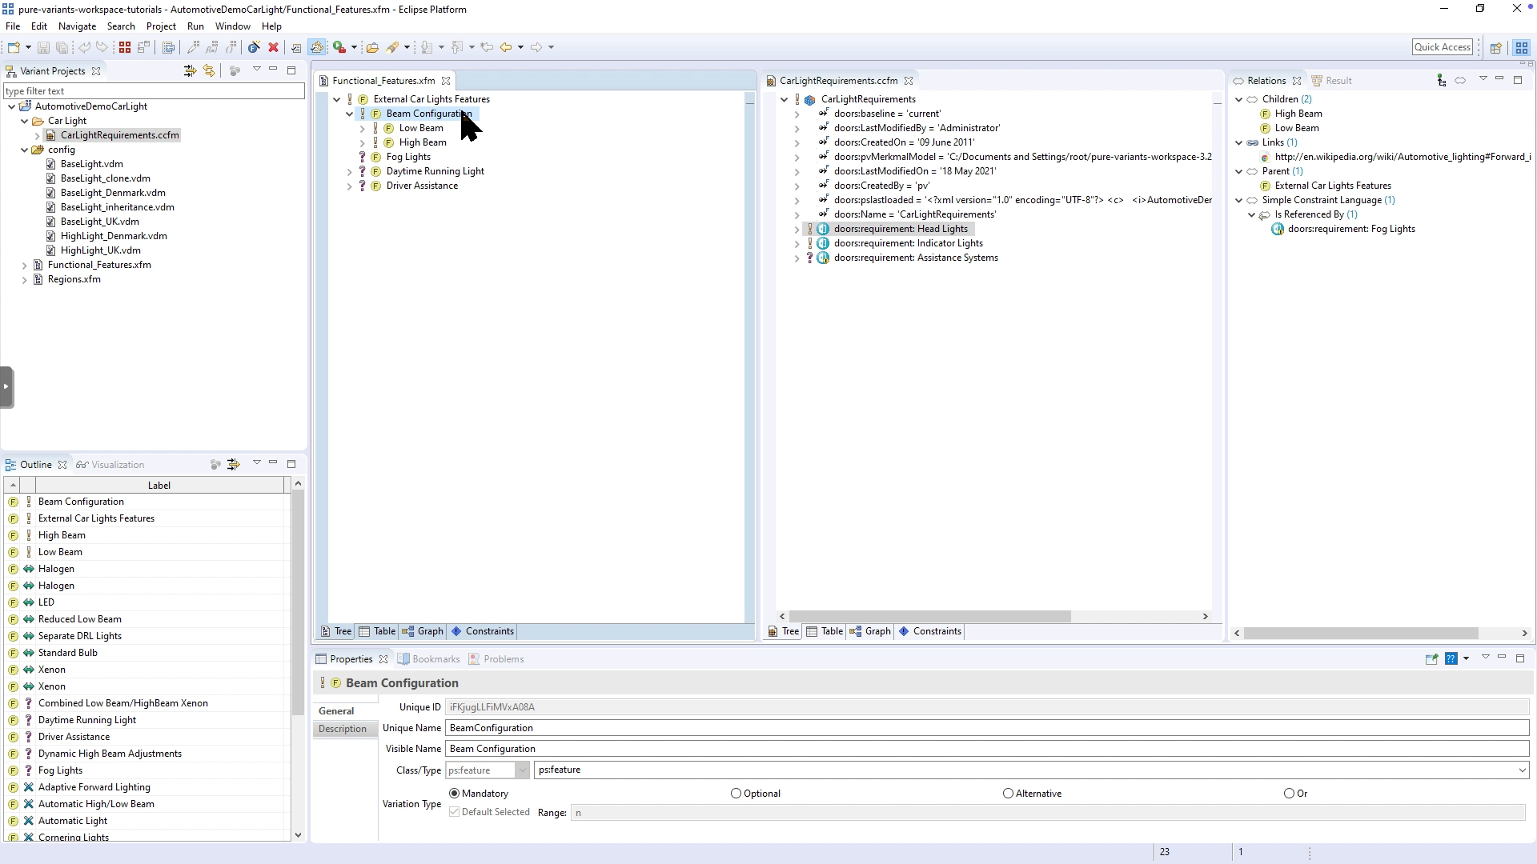Select the Mandatory variation type

[x=455, y=794]
